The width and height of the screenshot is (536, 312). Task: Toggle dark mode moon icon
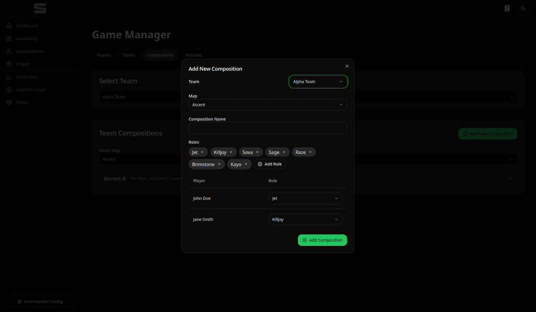click(523, 8)
